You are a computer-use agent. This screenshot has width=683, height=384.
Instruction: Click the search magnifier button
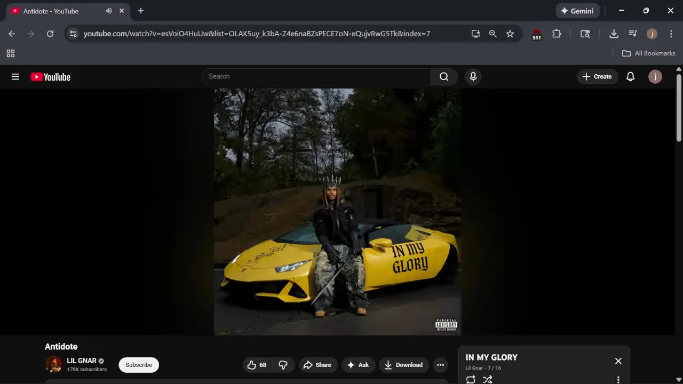click(x=444, y=77)
